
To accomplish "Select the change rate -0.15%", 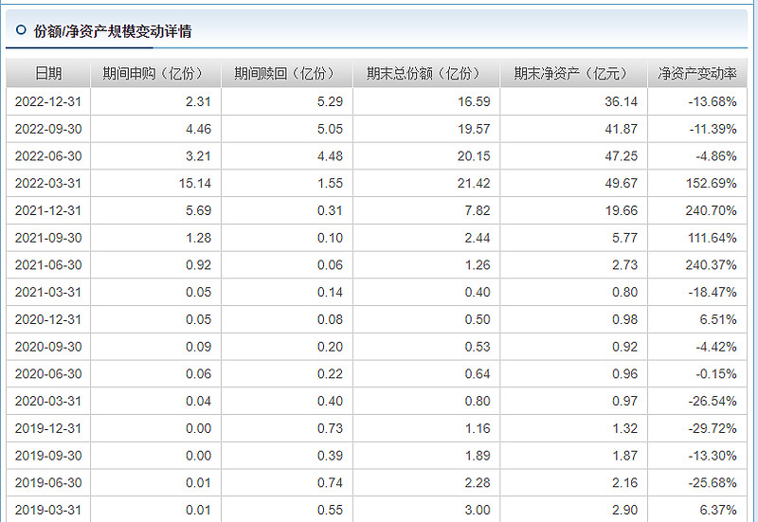I will point(716,373).
